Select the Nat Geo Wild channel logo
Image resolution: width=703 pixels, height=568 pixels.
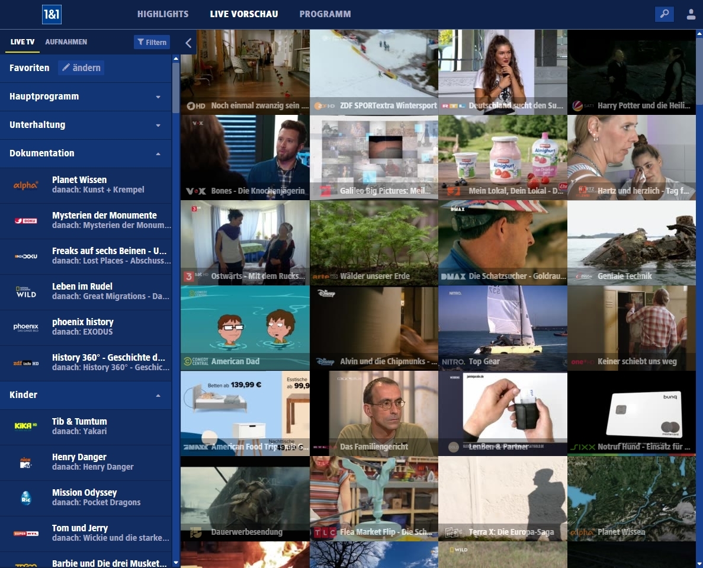click(26, 292)
